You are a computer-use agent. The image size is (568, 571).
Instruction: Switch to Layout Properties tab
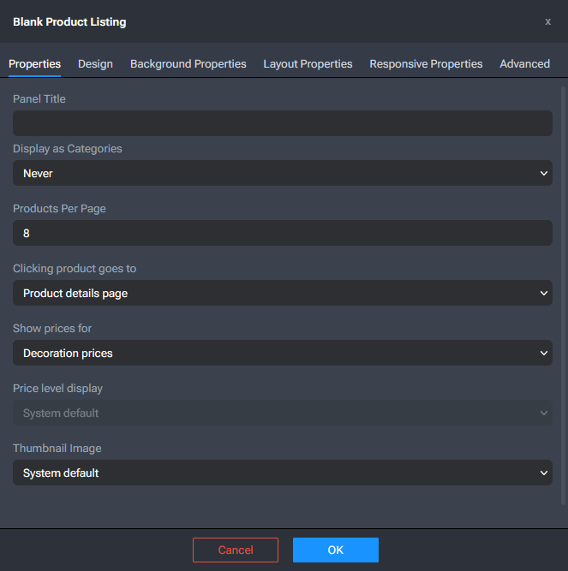click(308, 63)
